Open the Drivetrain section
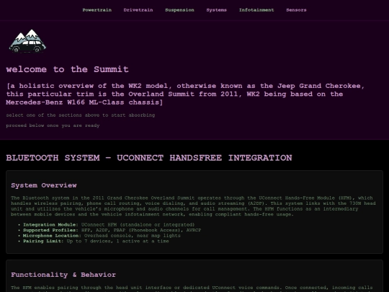Screen dimensions: 389x292 pyautogui.click(x=138, y=10)
